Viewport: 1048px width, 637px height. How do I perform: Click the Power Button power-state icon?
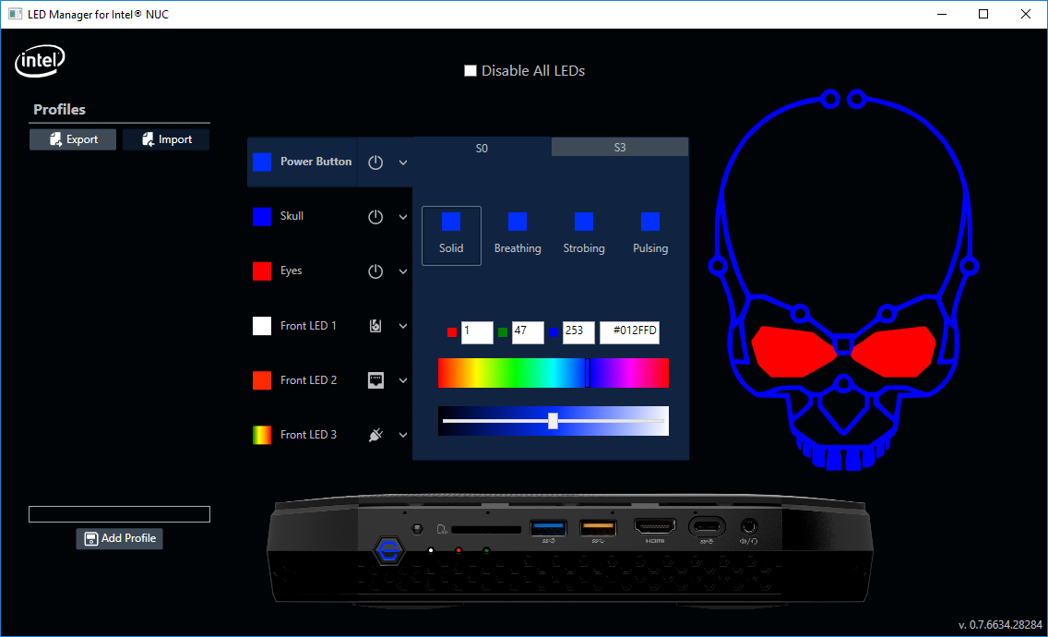click(x=375, y=162)
